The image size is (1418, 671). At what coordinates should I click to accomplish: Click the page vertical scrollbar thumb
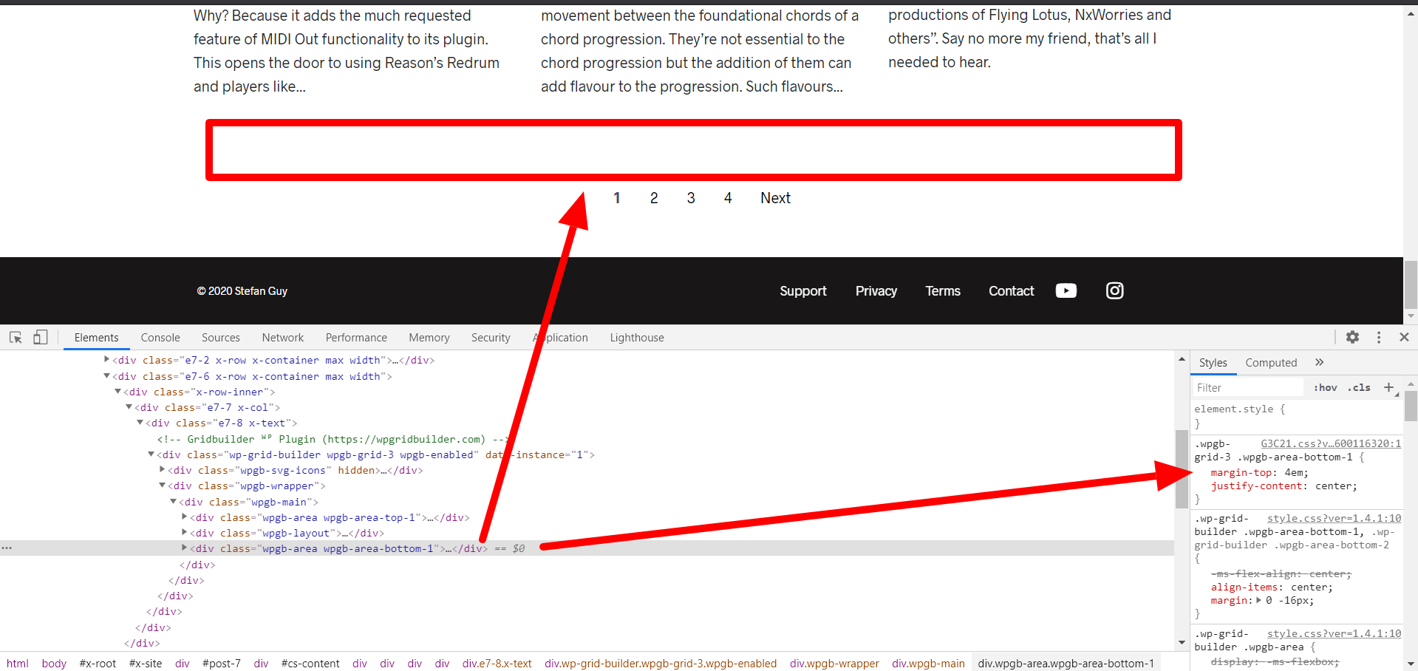click(x=1411, y=285)
